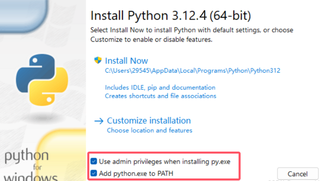Click the 'Install Python 3.12.4 (64-bit)' title

tap(170, 16)
